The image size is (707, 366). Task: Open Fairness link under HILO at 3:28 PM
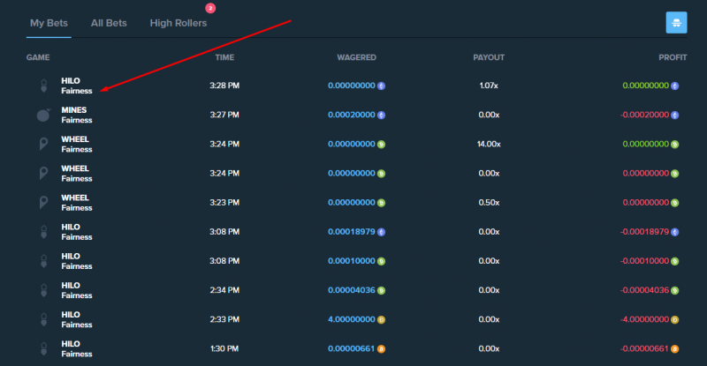77,91
